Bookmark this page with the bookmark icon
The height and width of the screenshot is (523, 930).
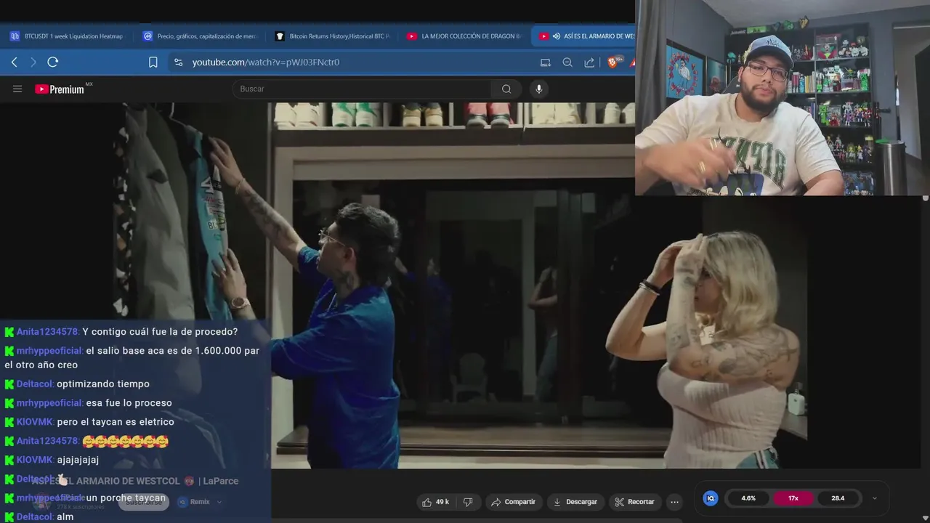pos(153,62)
